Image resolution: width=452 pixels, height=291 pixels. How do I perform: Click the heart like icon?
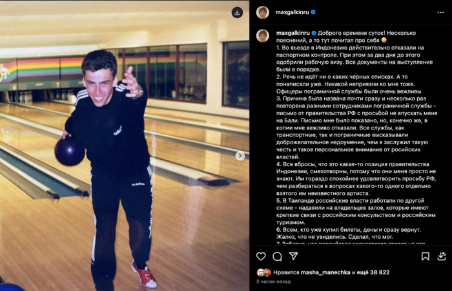(x=261, y=256)
